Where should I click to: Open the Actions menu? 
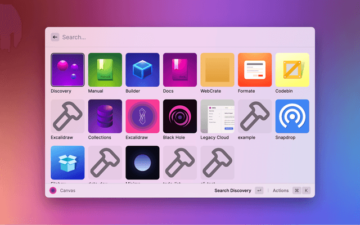281,191
